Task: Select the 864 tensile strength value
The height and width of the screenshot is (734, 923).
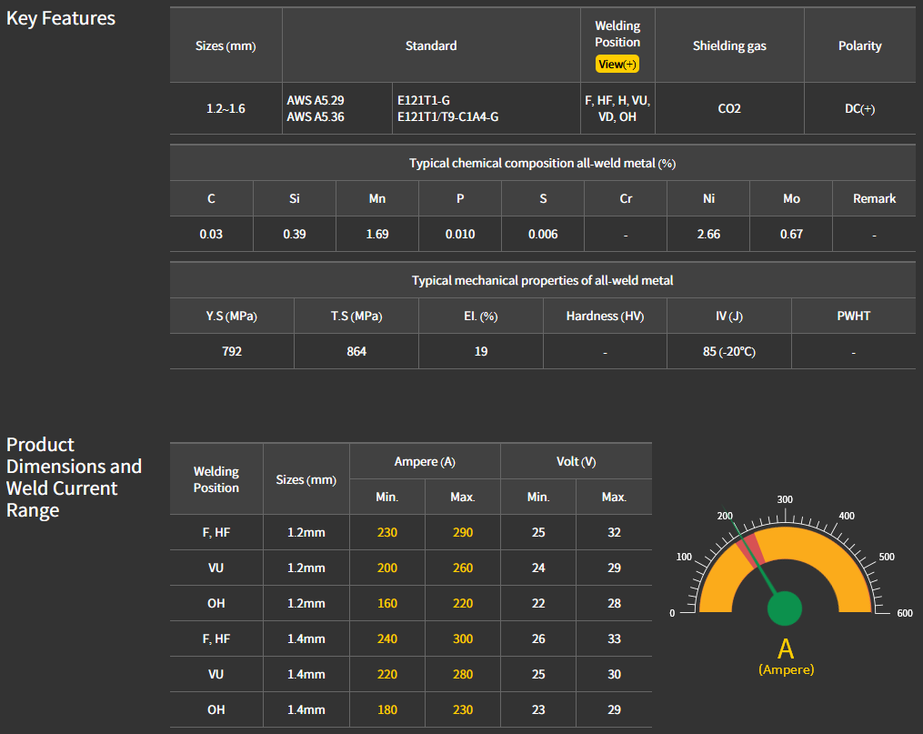Action: 356,351
